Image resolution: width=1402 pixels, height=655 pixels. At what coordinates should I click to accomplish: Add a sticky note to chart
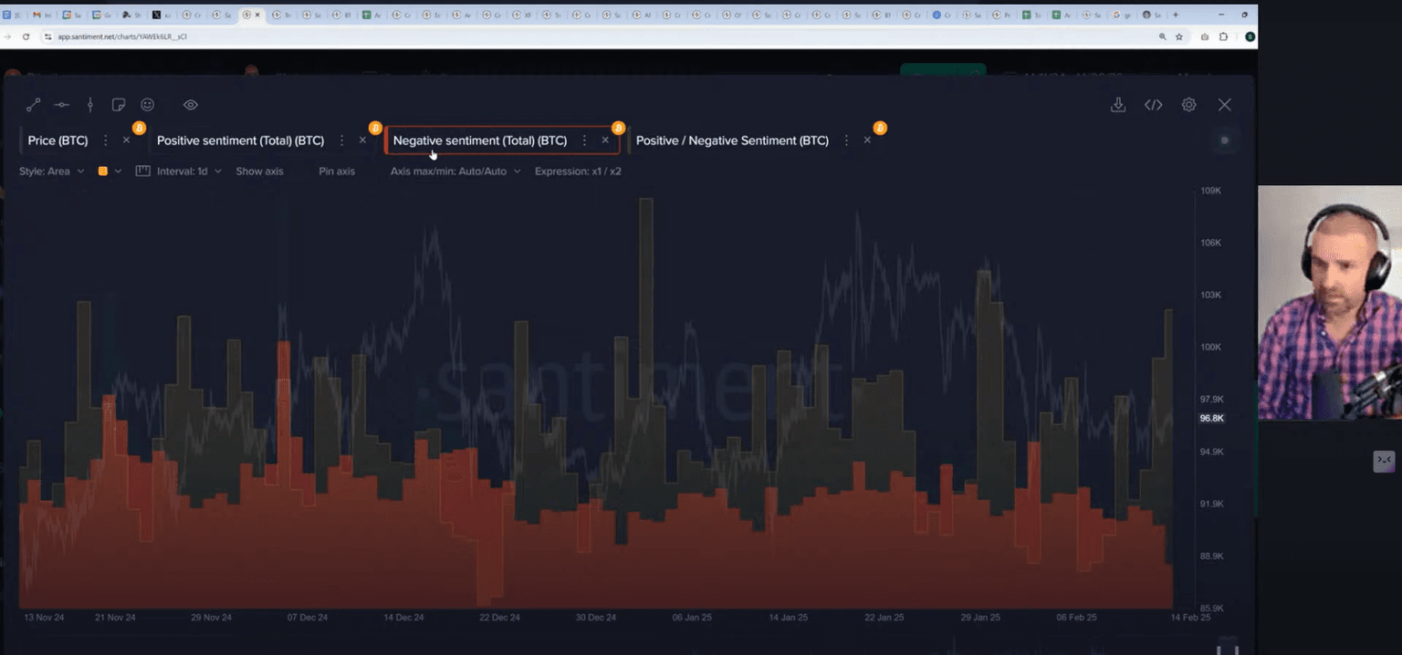119,105
